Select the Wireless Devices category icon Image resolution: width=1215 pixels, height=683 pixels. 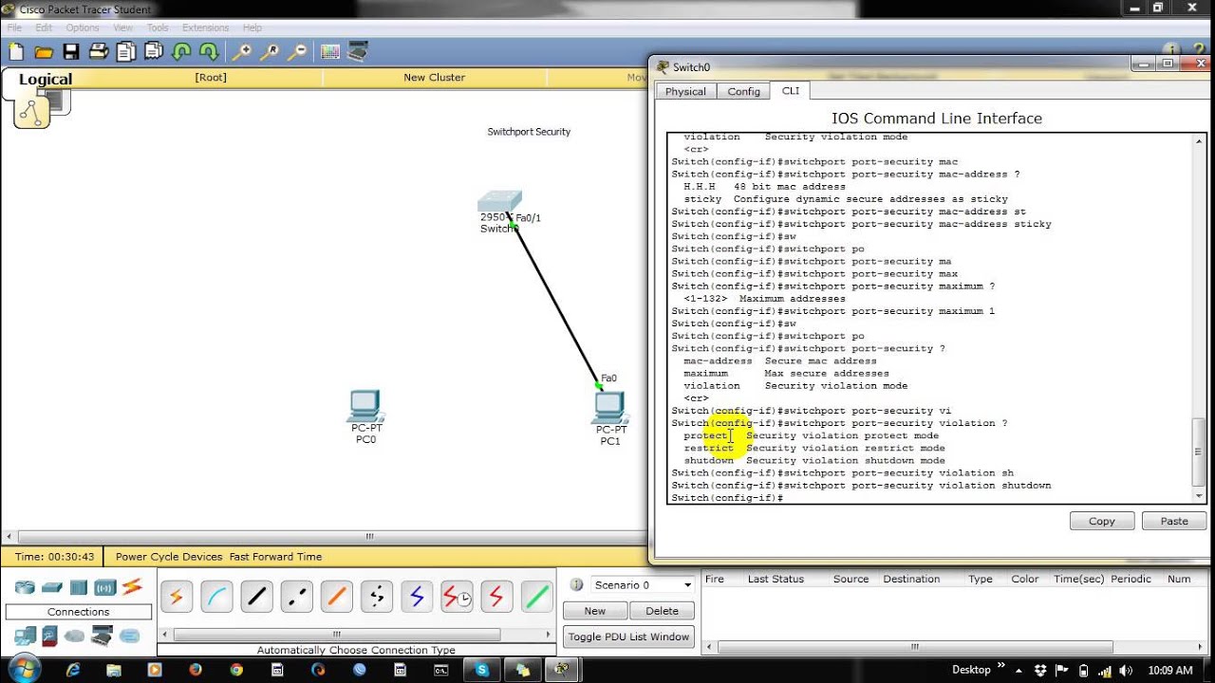104,587
